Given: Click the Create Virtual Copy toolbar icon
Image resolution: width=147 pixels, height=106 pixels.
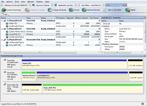Looking at the screenshot, I should point(4,10).
